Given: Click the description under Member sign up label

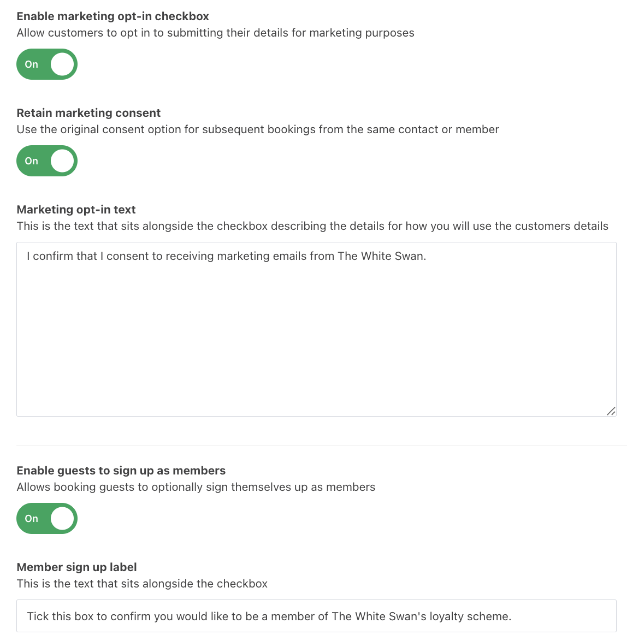Looking at the screenshot, I should point(142,583).
